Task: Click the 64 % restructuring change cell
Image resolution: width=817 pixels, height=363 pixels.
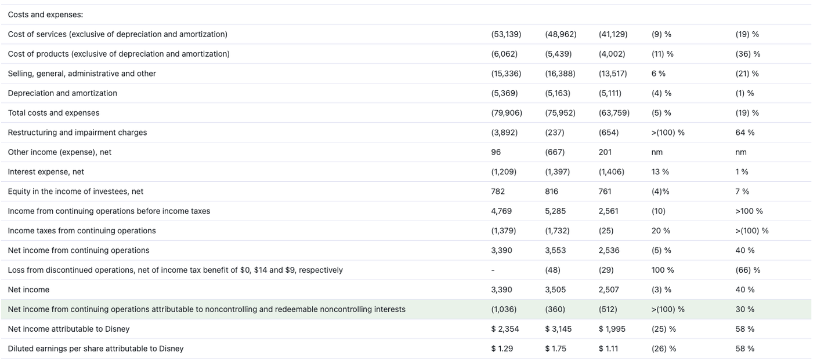Action: (744, 133)
